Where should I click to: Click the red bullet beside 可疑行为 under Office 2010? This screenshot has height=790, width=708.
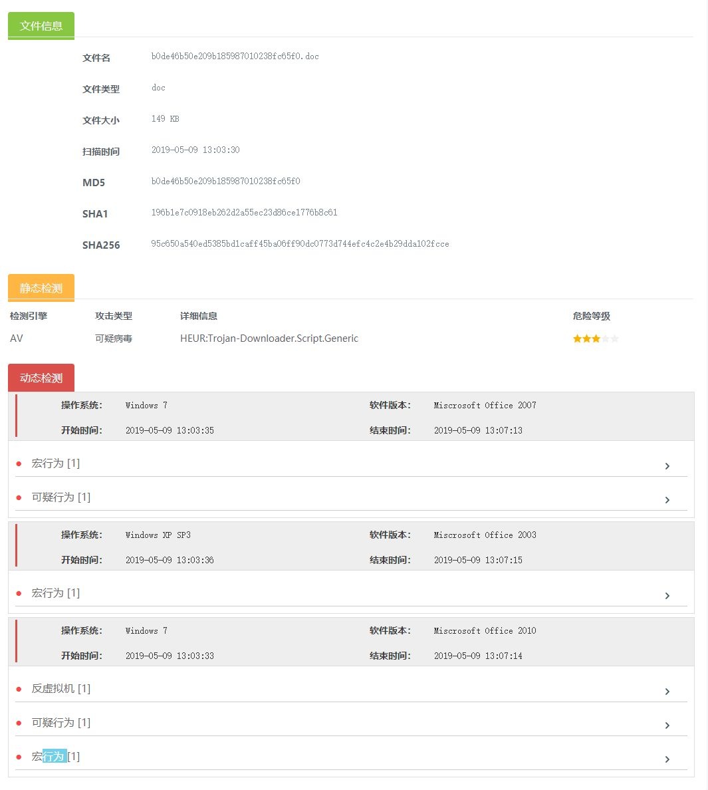click(19, 723)
